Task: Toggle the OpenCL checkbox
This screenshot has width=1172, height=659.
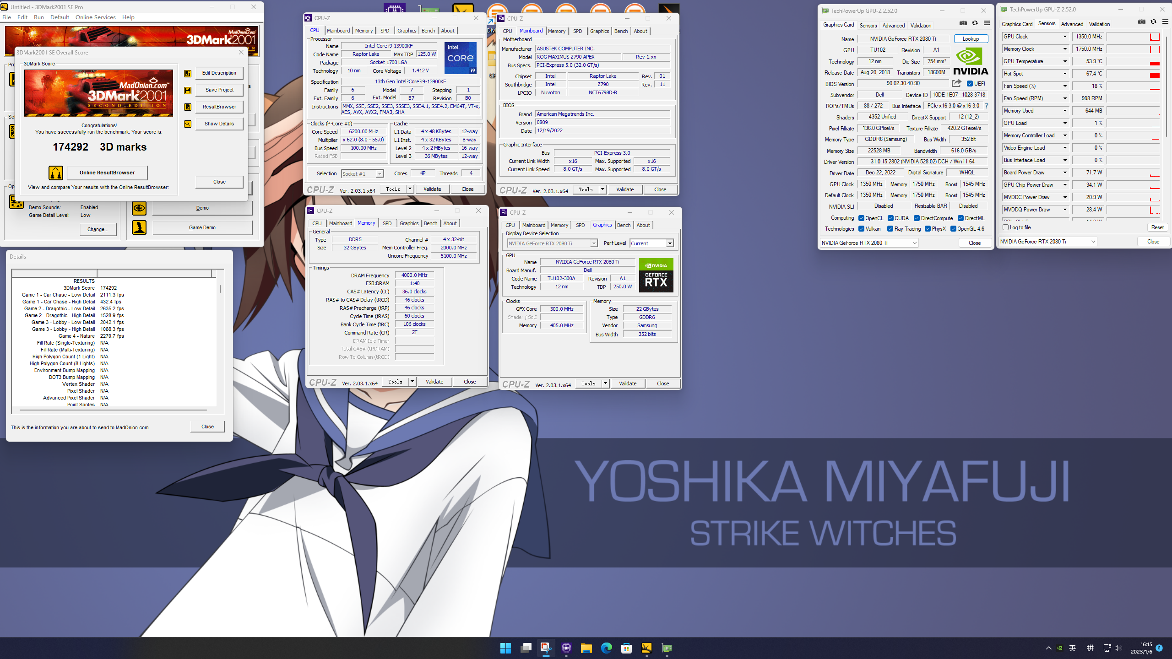Action: pos(861,218)
